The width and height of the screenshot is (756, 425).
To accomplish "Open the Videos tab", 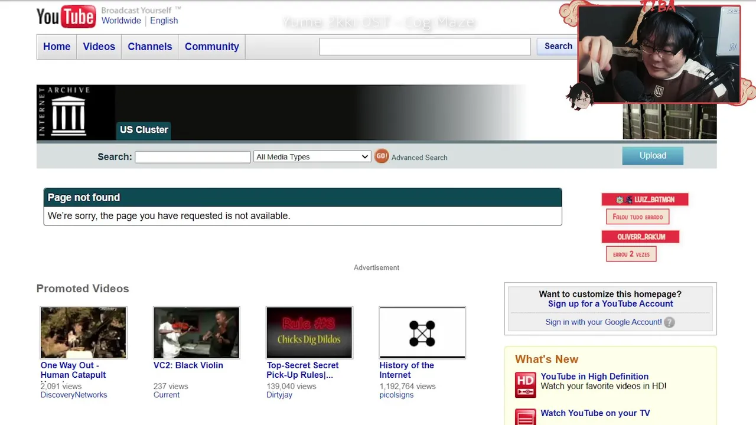I will point(99,47).
